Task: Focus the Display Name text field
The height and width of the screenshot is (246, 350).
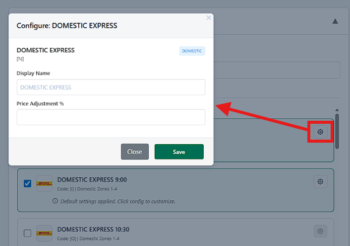Action: tap(111, 87)
